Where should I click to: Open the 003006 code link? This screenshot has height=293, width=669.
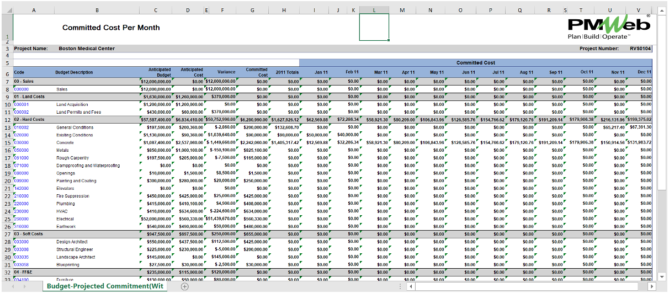point(22,249)
